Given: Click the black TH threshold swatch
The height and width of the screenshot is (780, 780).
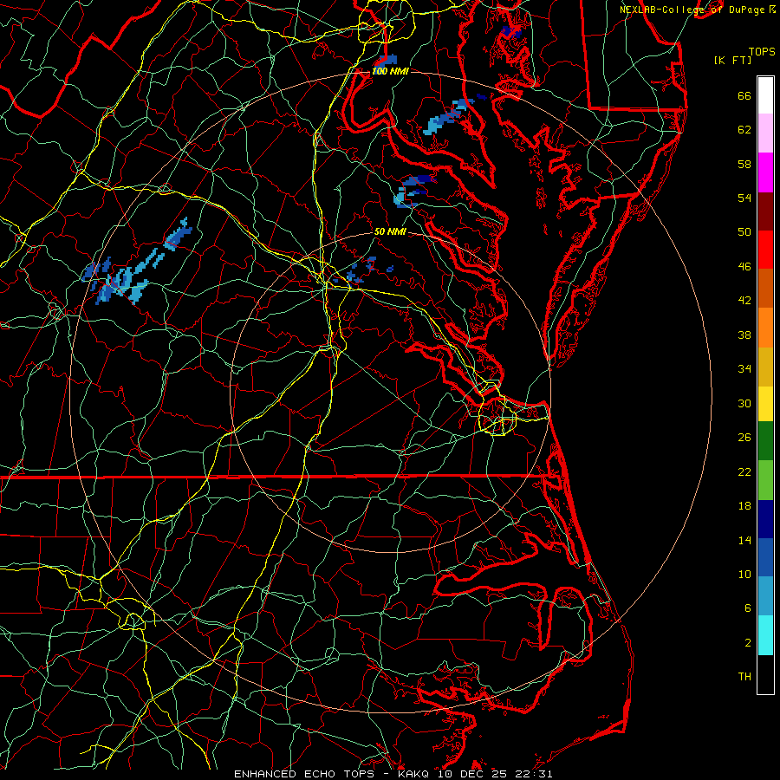Looking at the screenshot, I should coord(765,674).
